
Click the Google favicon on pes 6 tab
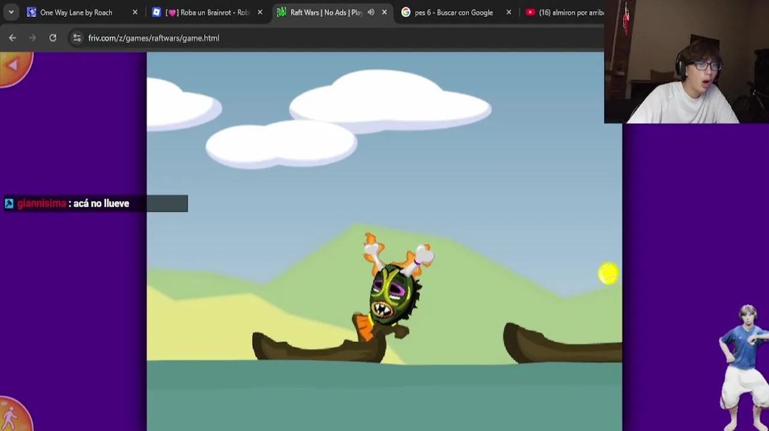(406, 12)
